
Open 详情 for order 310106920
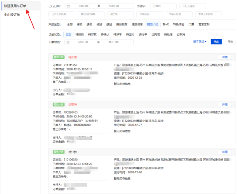(x=225, y=152)
